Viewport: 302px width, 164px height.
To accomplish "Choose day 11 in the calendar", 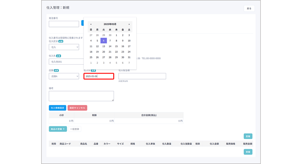I will tap(91, 46).
